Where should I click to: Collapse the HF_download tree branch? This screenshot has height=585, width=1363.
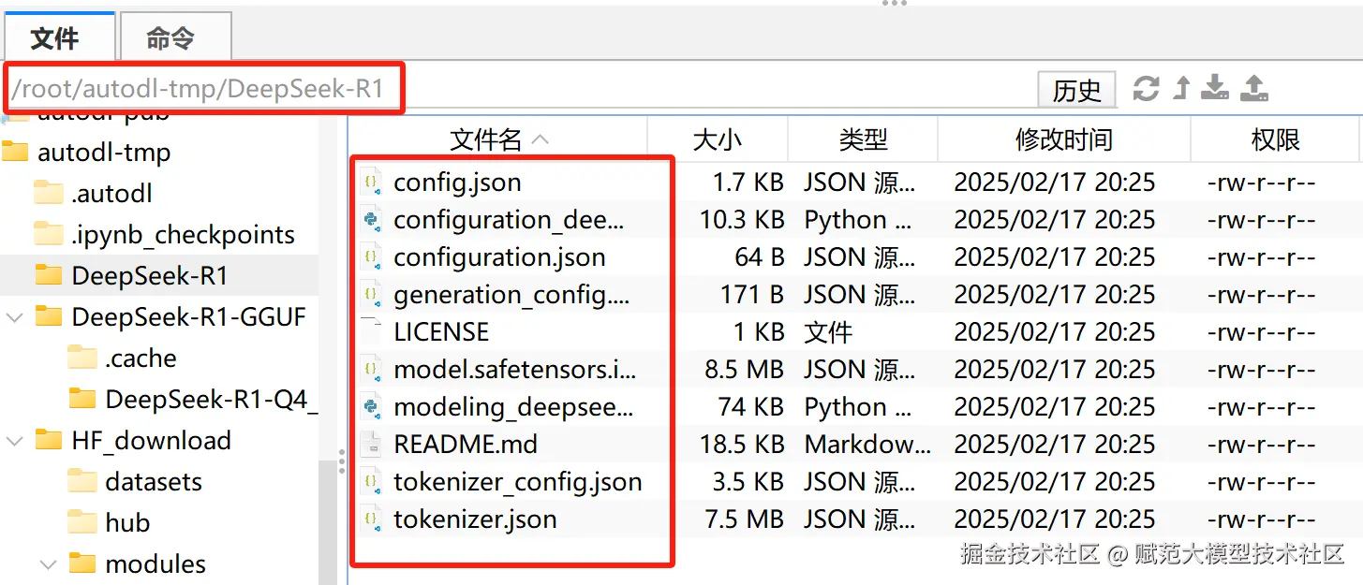(x=16, y=440)
